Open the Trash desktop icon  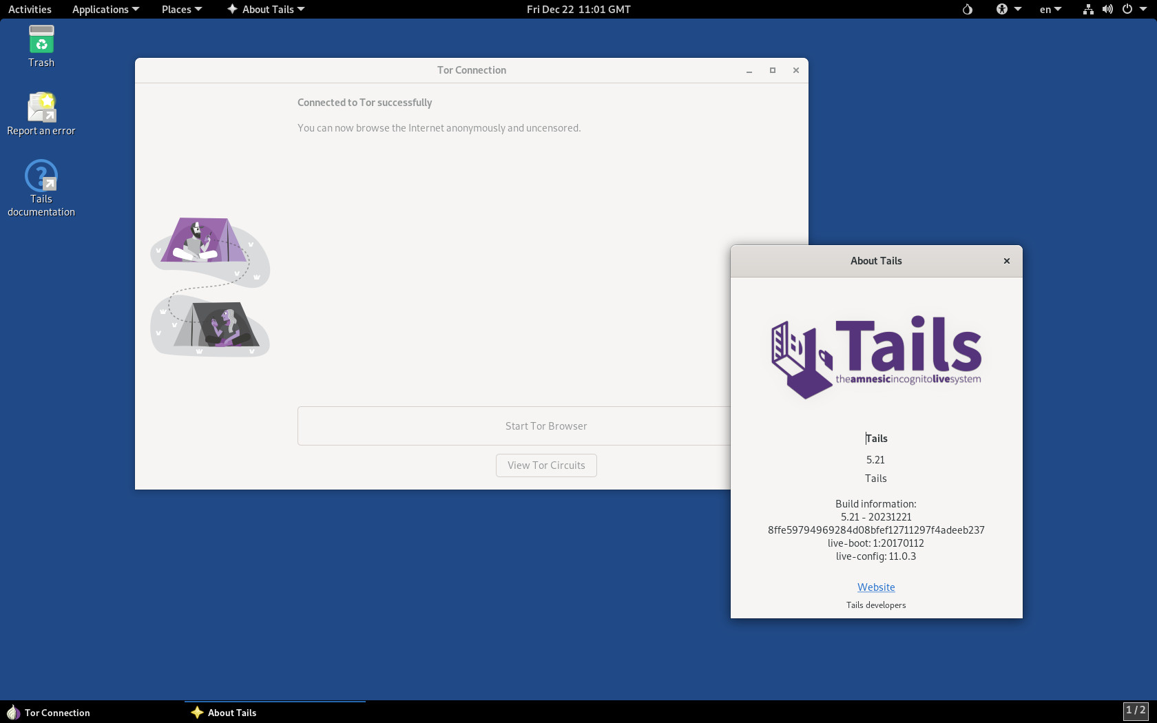41,46
